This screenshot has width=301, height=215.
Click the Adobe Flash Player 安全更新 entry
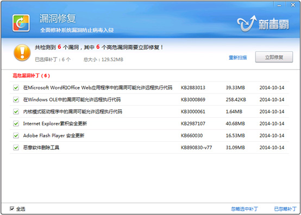[x=54, y=136]
